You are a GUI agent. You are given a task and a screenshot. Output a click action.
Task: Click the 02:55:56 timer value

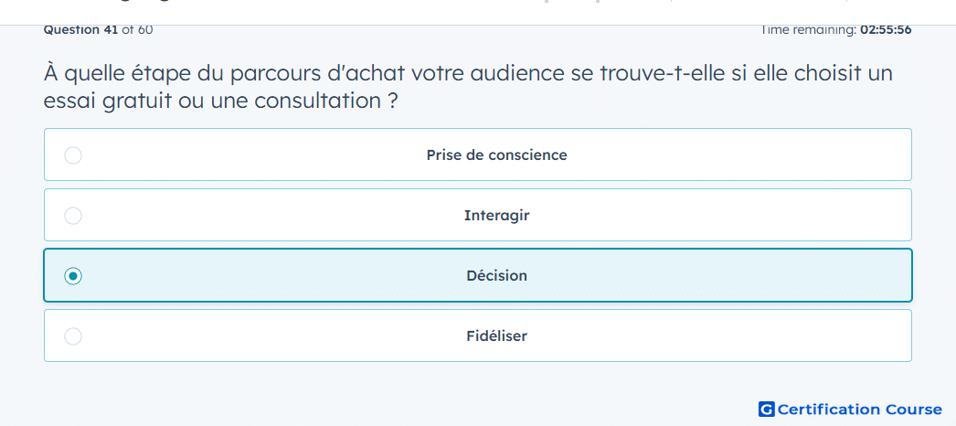coord(886,29)
